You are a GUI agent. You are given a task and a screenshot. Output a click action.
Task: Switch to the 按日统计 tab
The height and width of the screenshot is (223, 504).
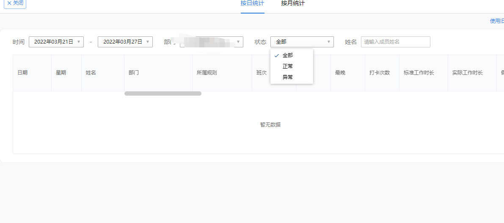[252, 3]
